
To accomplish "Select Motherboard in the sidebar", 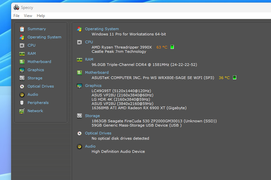I will [39, 62].
